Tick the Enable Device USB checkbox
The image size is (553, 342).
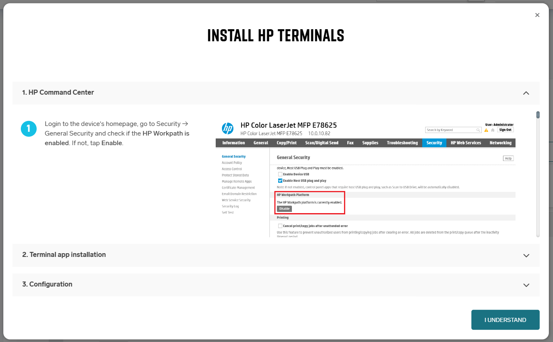(280, 174)
